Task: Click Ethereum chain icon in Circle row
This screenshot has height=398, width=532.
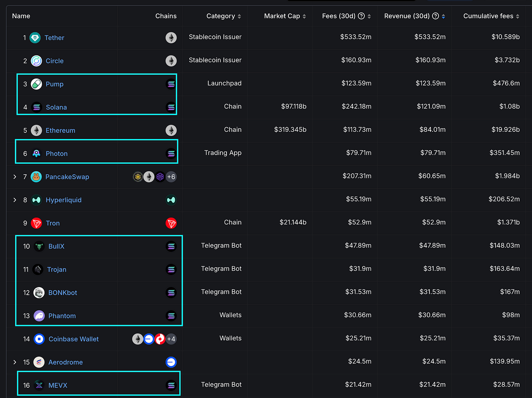Action: click(171, 61)
